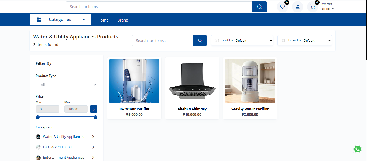Open the Kitchen Chimney product link
This screenshot has height=161, width=367.
coord(192,109)
